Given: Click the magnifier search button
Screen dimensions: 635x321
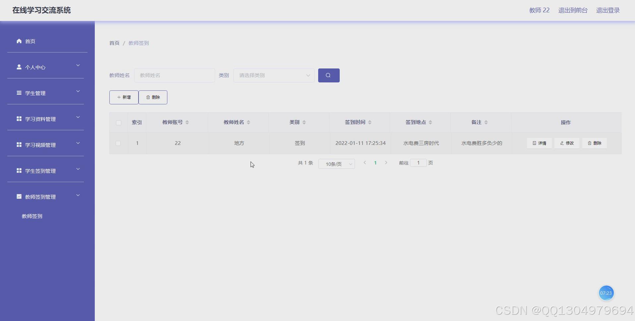Looking at the screenshot, I should point(328,75).
